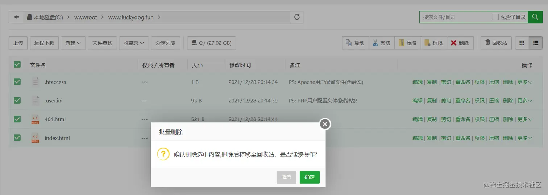The image size is (548, 195).
Task: Click the green search magnifier button
Action: pos(535,17)
